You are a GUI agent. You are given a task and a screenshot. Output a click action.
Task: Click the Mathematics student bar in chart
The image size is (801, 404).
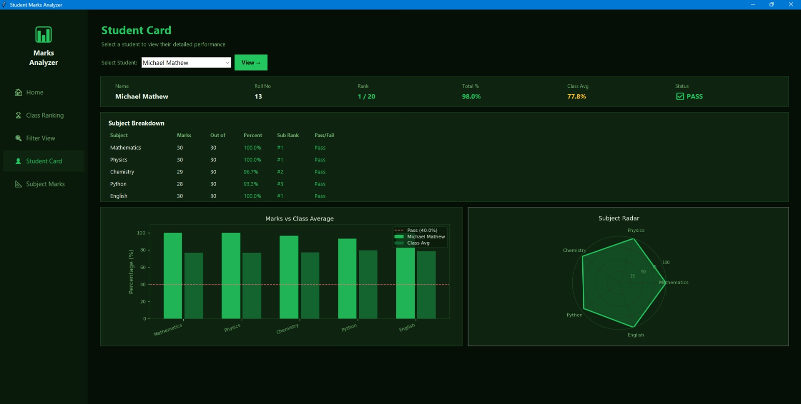pyautogui.click(x=173, y=275)
